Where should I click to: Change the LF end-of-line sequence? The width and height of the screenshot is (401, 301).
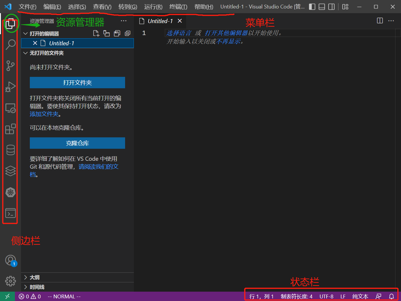[x=343, y=296]
